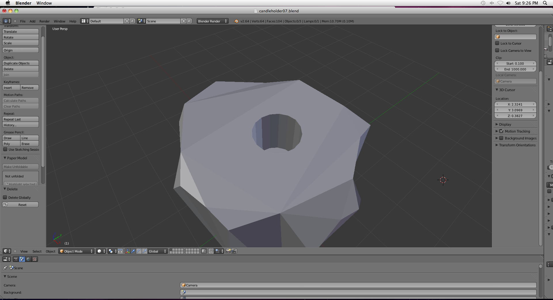
Task: Click Duplicate Objects button
Action: pos(20,63)
